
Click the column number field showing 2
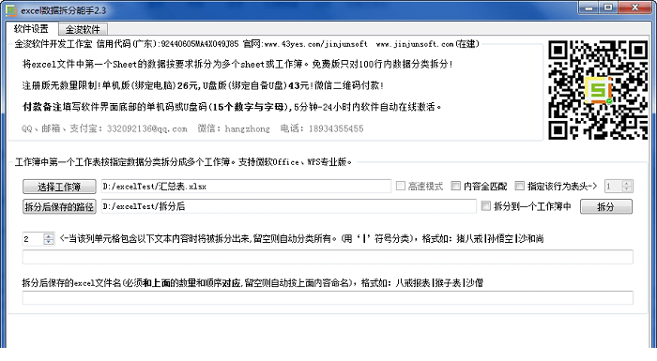(x=33, y=239)
